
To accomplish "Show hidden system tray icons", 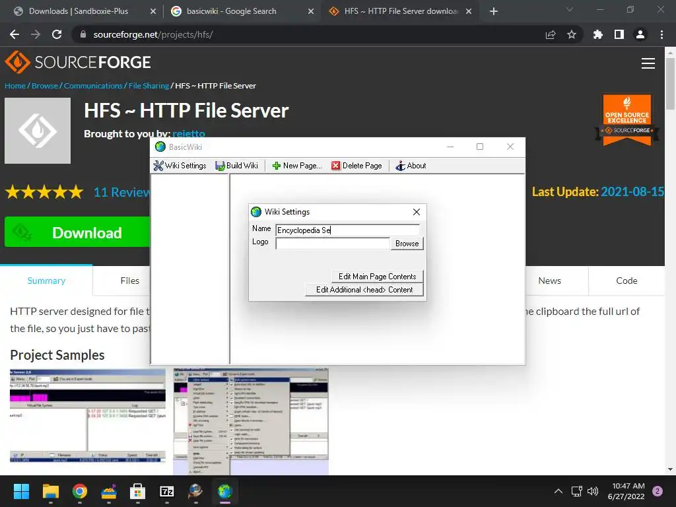I will pyautogui.click(x=558, y=491).
